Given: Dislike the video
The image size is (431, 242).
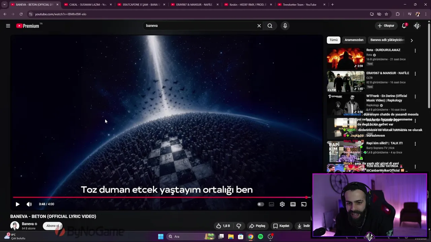Looking at the screenshot, I should (x=239, y=226).
